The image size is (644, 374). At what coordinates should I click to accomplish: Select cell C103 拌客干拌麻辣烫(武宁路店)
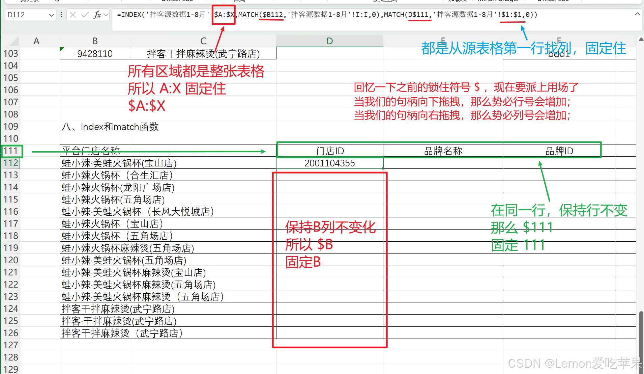[203, 53]
